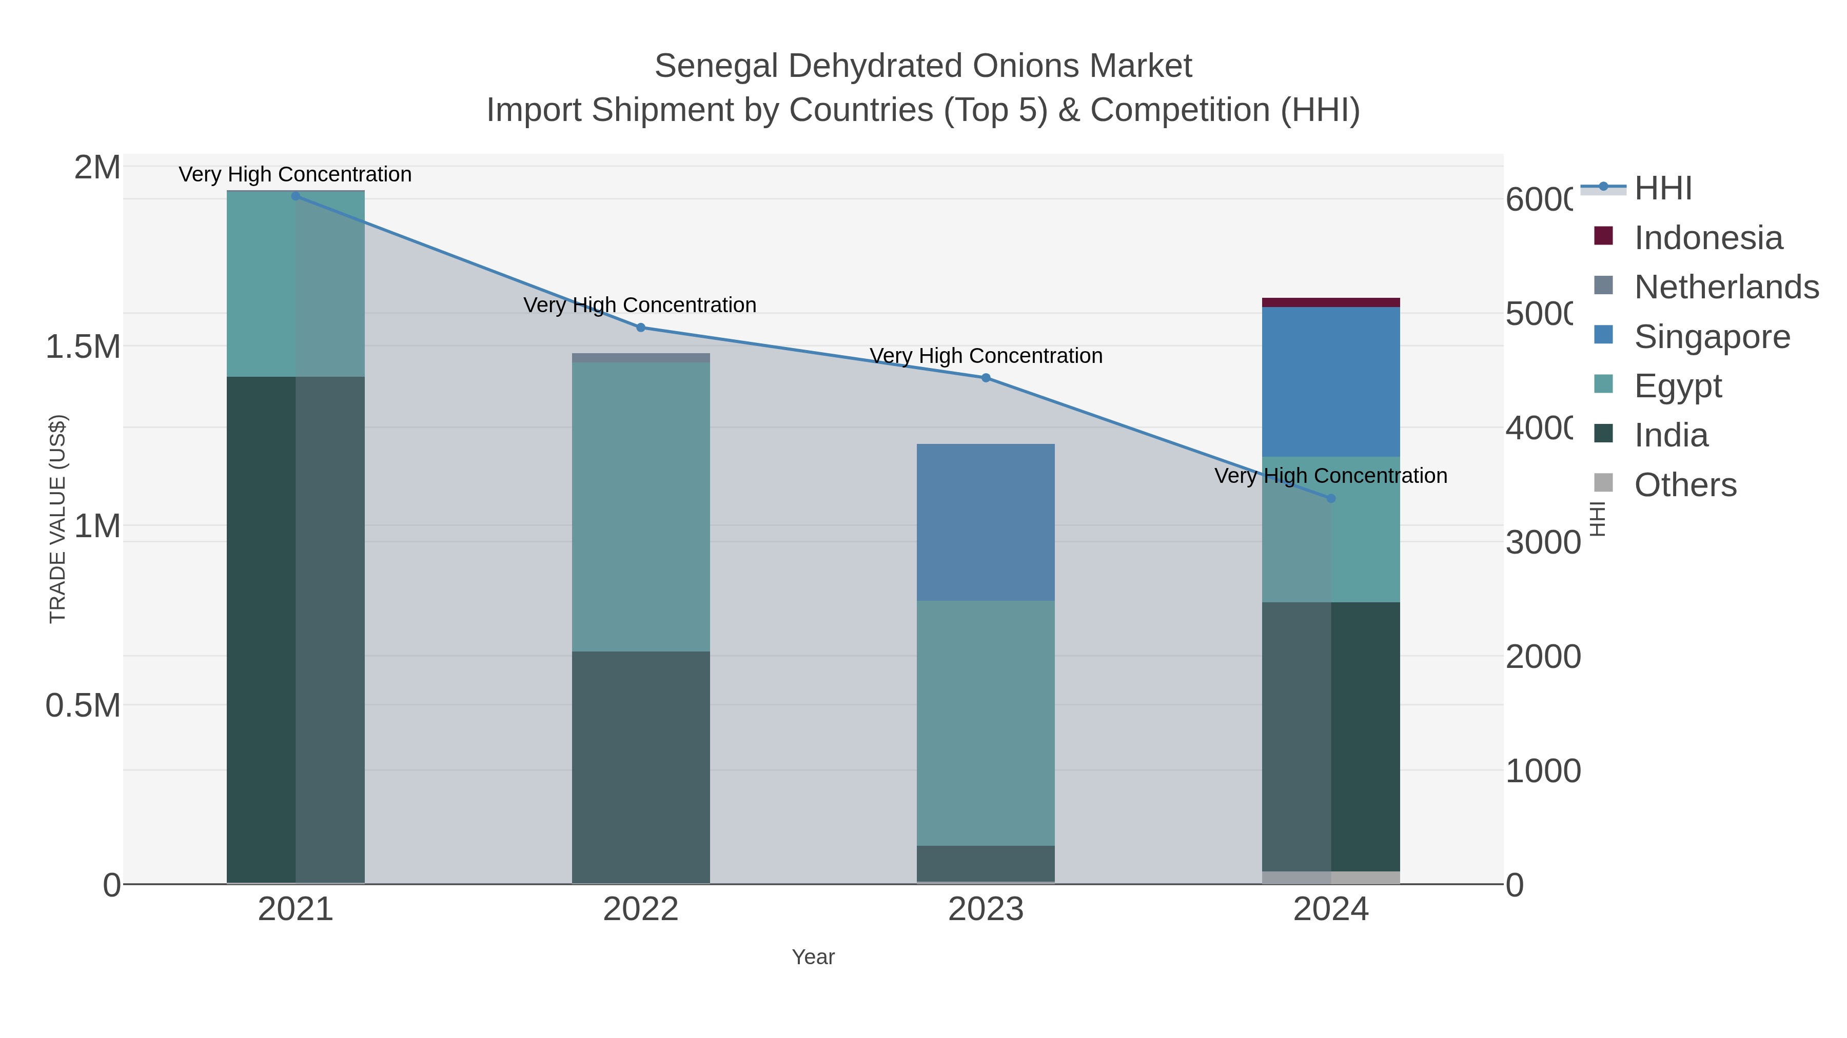Click the Very High Concentration label above 2021
1847x1038 pixels.
click(296, 174)
